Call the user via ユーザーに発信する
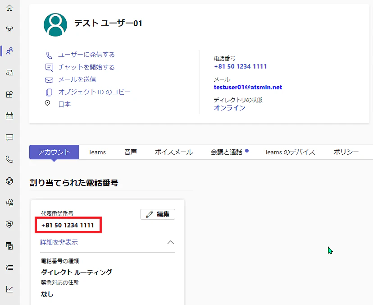The height and width of the screenshot is (305, 373). [x=86, y=55]
